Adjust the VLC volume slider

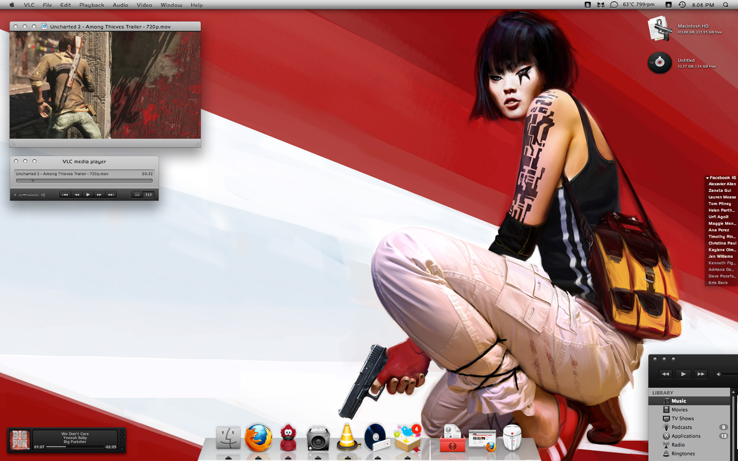coord(29,194)
